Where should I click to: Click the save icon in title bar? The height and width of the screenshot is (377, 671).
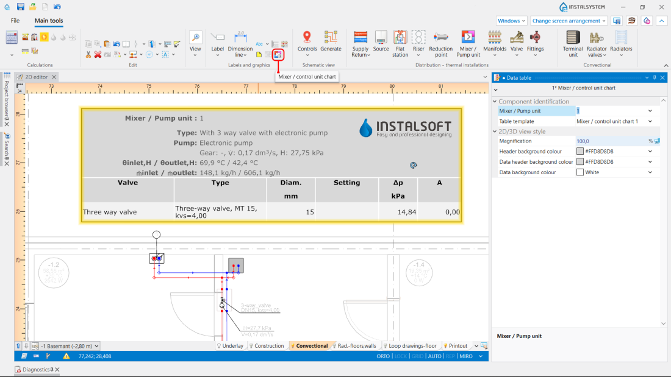[x=20, y=7]
